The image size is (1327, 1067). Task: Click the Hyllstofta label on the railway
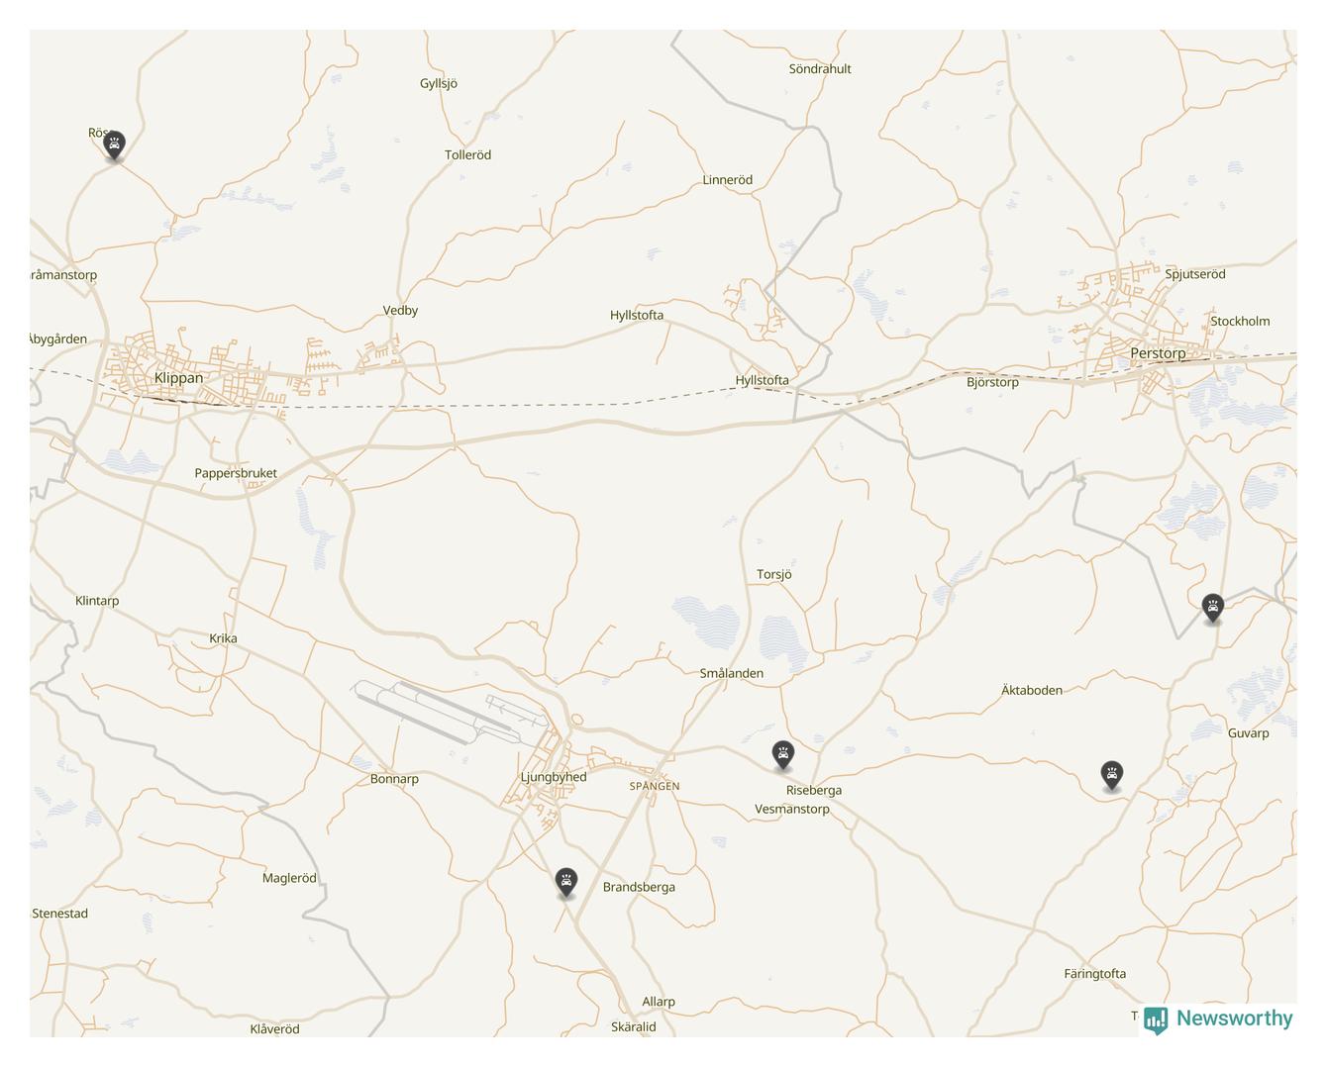point(763,380)
